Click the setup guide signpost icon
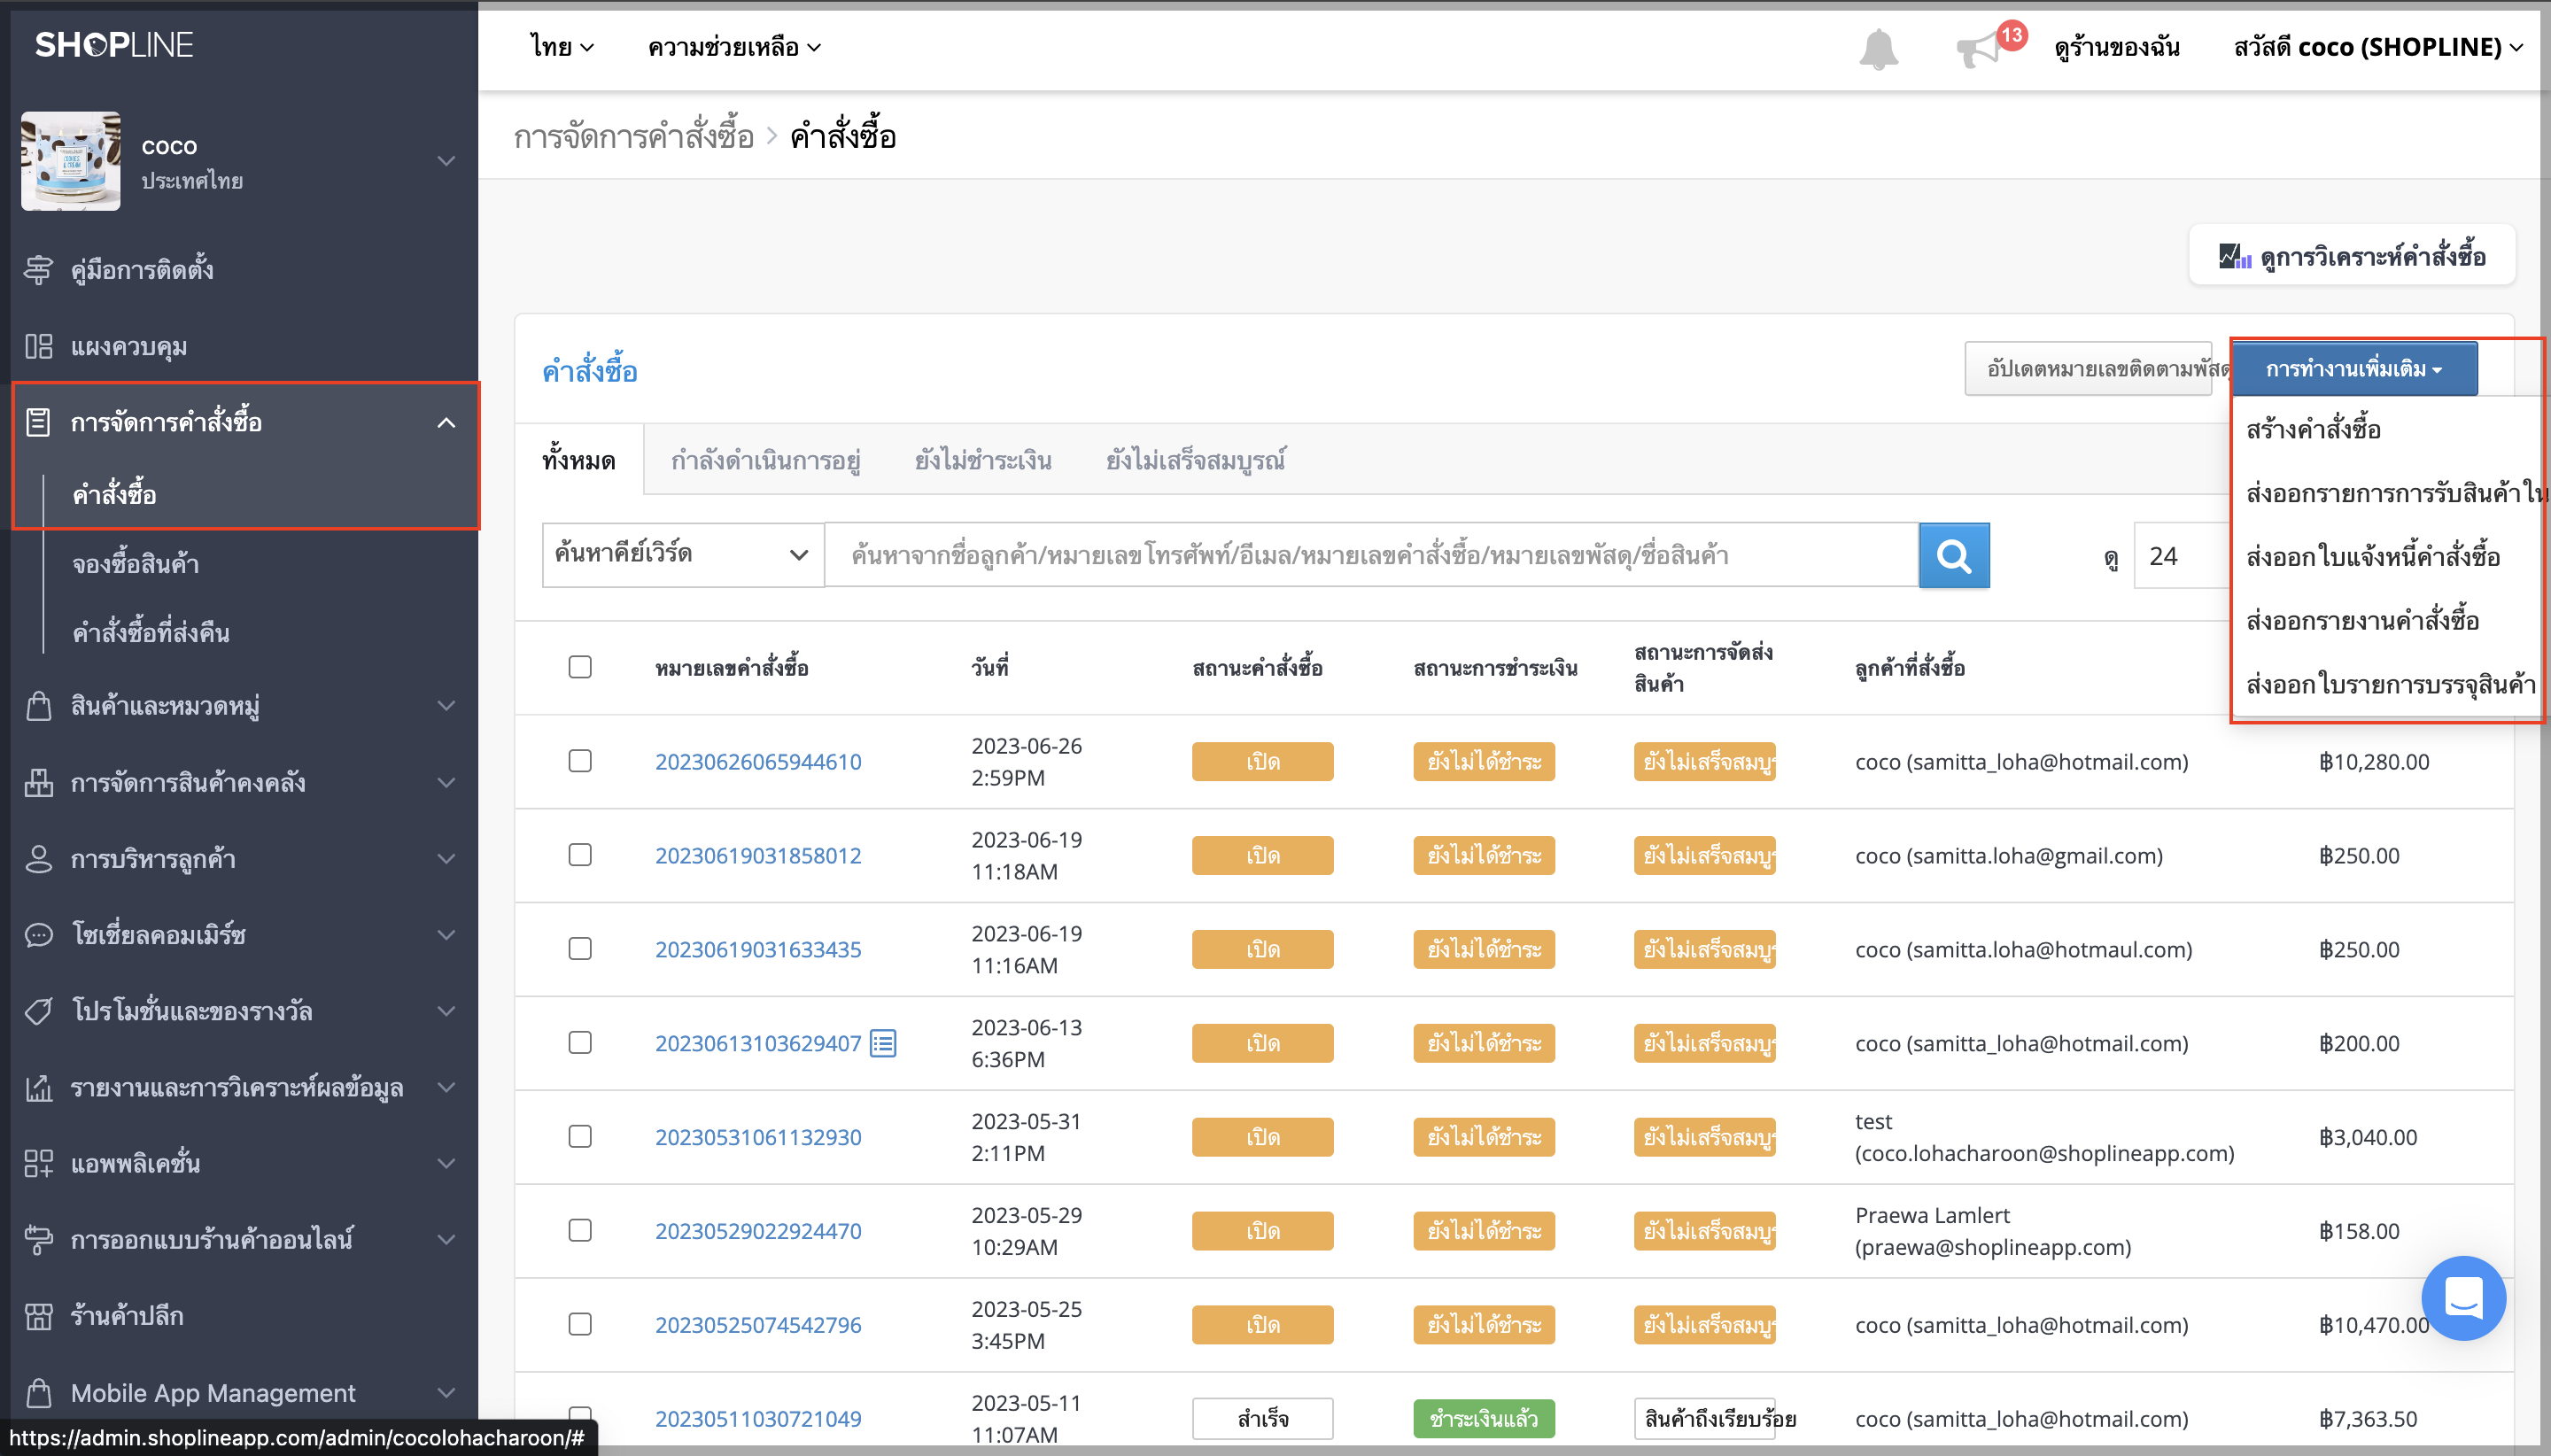This screenshot has width=2551, height=1456. click(38, 270)
